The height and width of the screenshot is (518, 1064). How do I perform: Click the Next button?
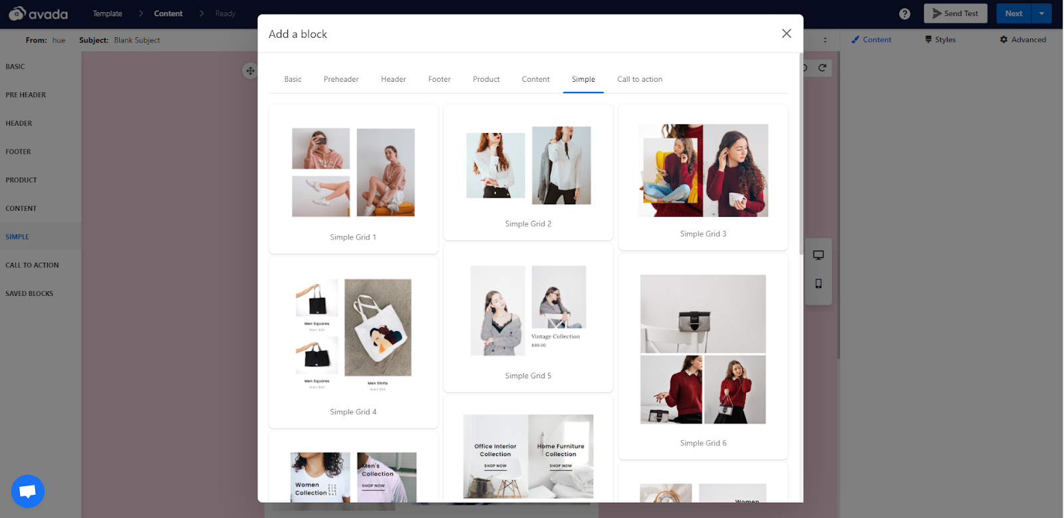pos(1013,13)
